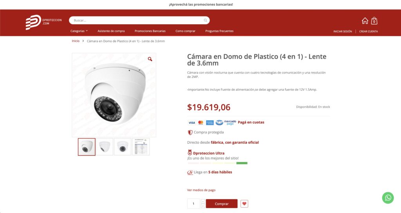The width and height of the screenshot is (401, 213).
Task: Expand the Categorías dropdown menu
Action: (79, 31)
